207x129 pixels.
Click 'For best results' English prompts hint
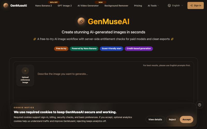[x=167, y=66]
